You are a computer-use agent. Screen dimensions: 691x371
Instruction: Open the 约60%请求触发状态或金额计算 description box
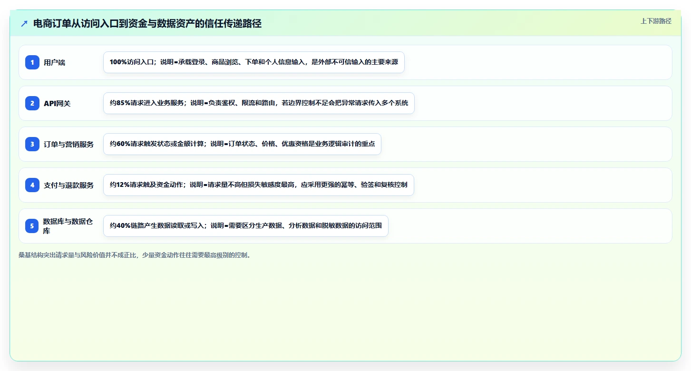243,144
